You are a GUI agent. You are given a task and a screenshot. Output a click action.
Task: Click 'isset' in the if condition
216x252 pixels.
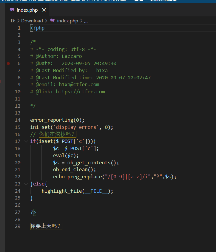(46, 141)
